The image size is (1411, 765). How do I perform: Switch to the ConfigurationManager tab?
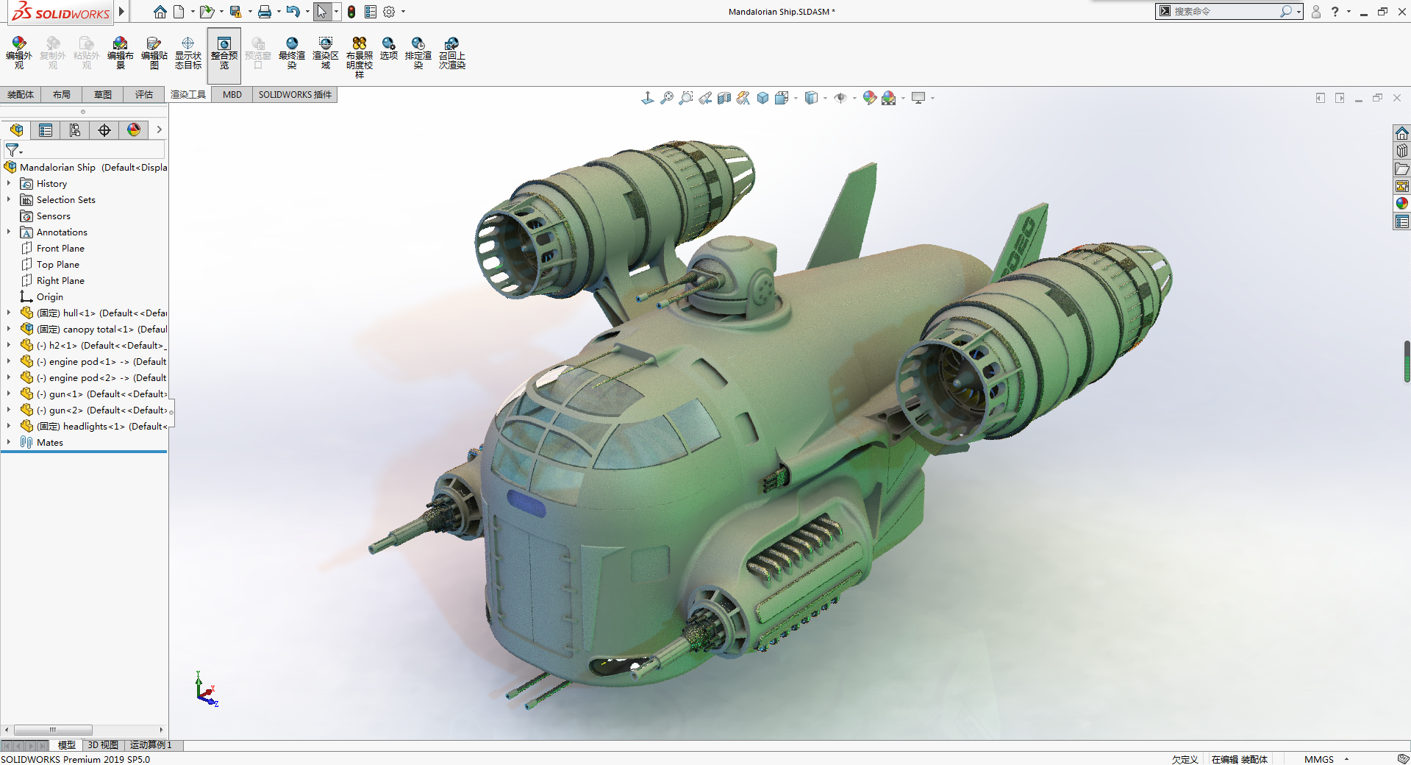(75, 130)
